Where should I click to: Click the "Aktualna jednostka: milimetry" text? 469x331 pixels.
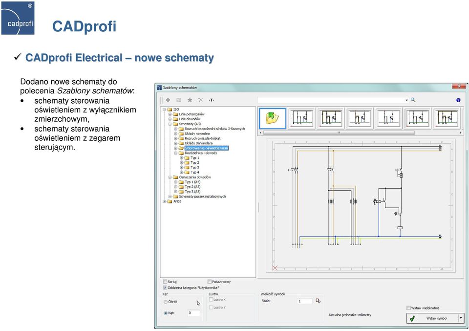350,315
